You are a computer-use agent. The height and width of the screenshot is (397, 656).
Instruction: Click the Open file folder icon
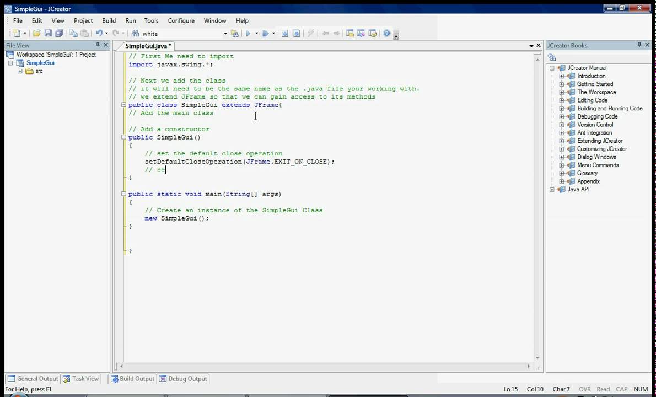tap(36, 34)
